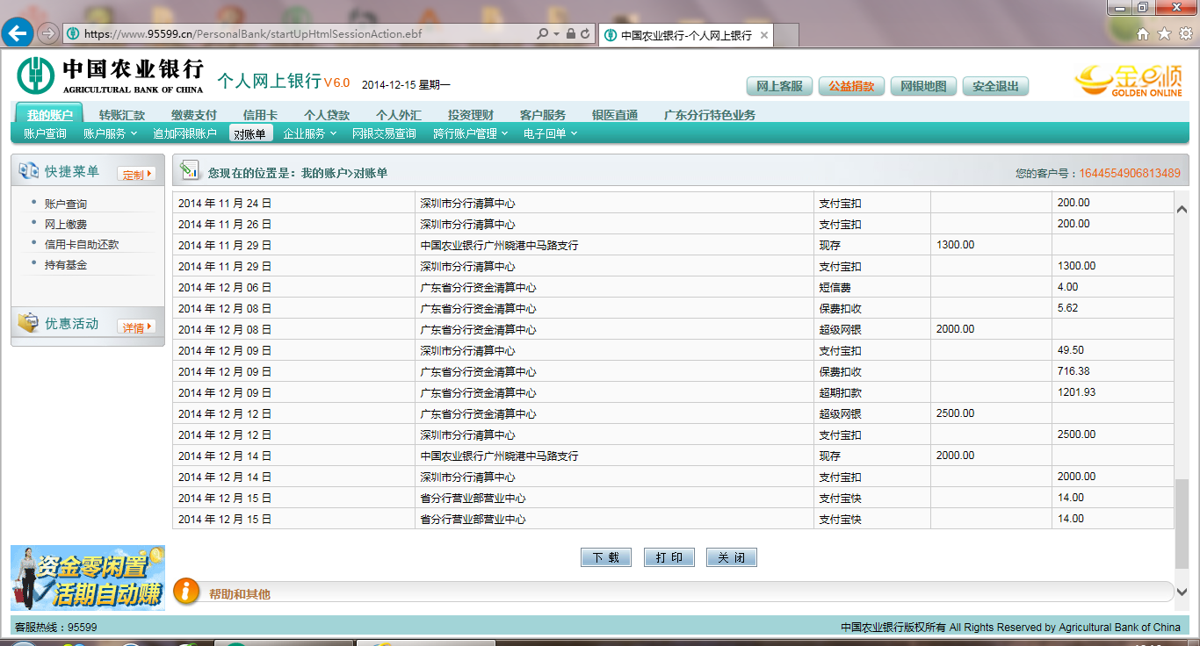
Task: Close the 中国农业银行 browser tab
Action: point(764,35)
